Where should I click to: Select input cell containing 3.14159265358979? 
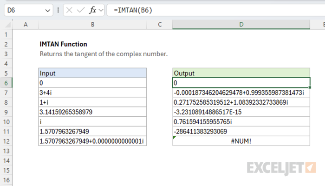pyautogui.click(x=92, y=112)
